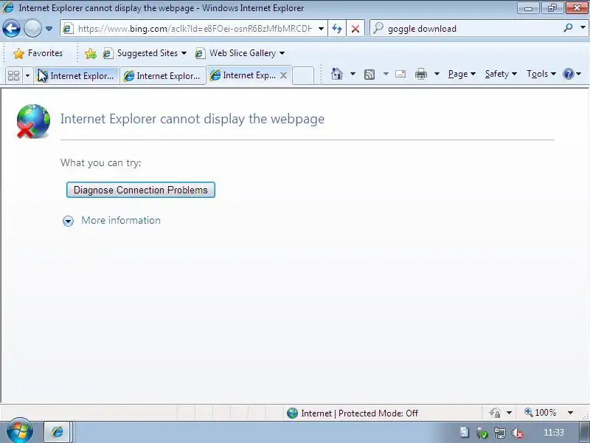Expand the address bar autocomplete dropdown
This screenshot has height=443, width=590.
(321, 29)
